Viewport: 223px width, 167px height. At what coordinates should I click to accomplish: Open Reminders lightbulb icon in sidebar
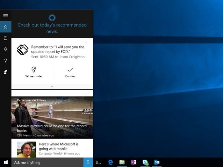[5, 49]
